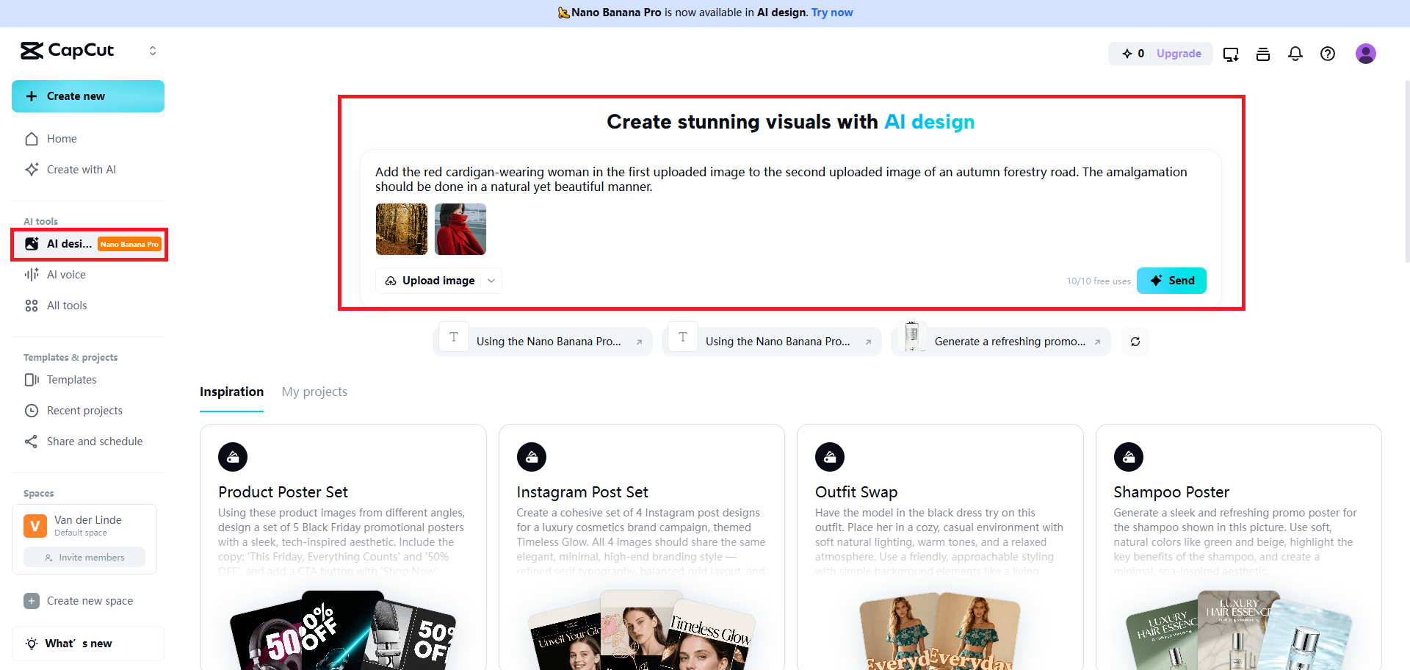This screenshot has width=1410, height=670.
Task: Open What's new panel
Action: pyautogui.click(x=88, y=644)
